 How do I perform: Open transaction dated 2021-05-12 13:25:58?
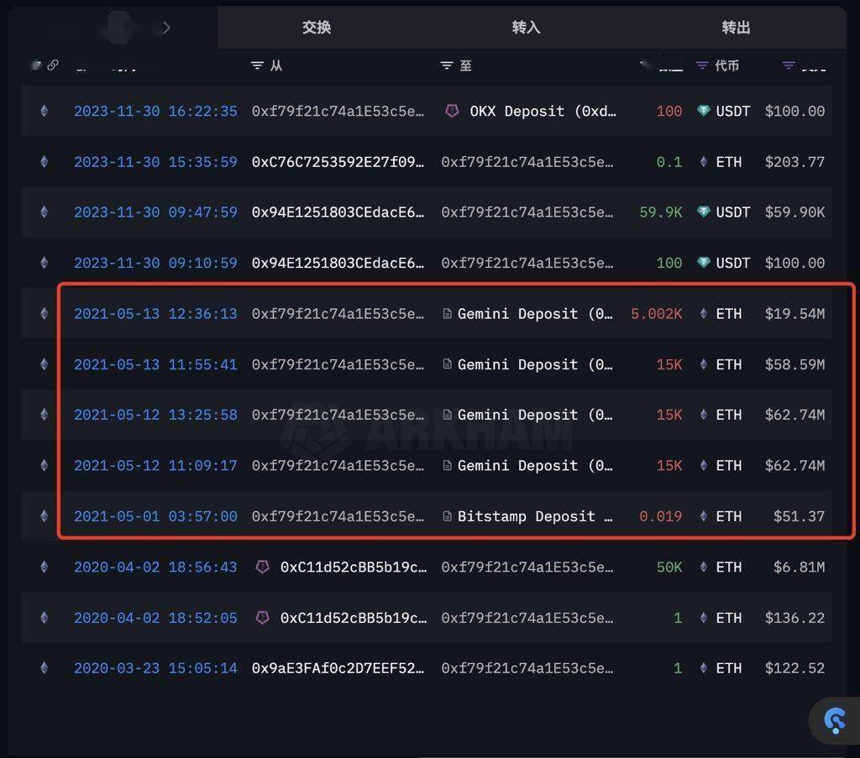coord(155,415)
